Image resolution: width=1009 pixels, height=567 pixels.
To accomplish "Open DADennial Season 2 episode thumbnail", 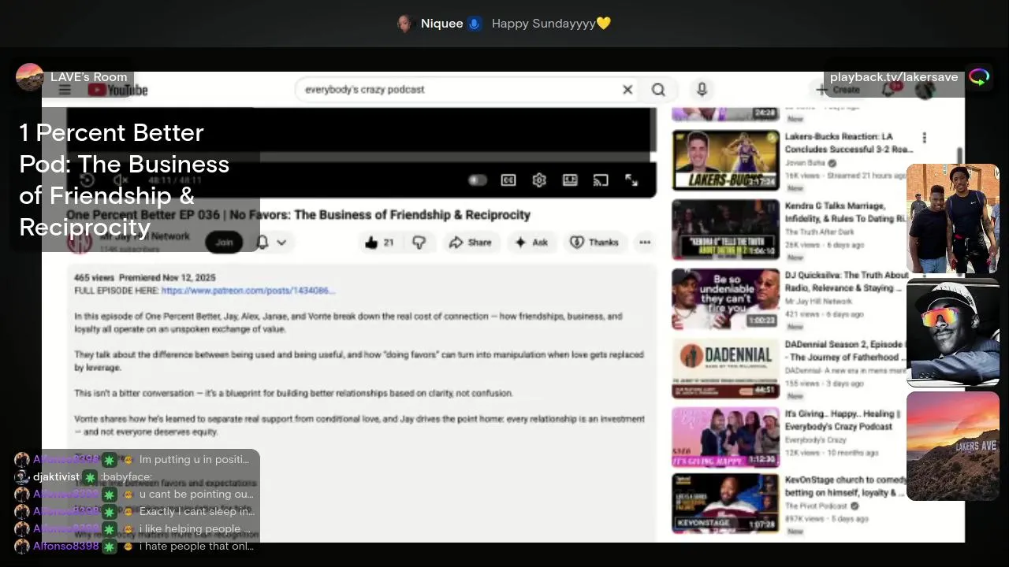I will point(725,368).
